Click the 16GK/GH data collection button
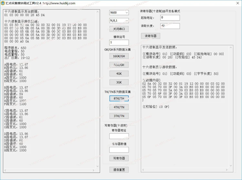Image resolution: width=242 pixels, height=180 pixels. (x=119, y=56)
